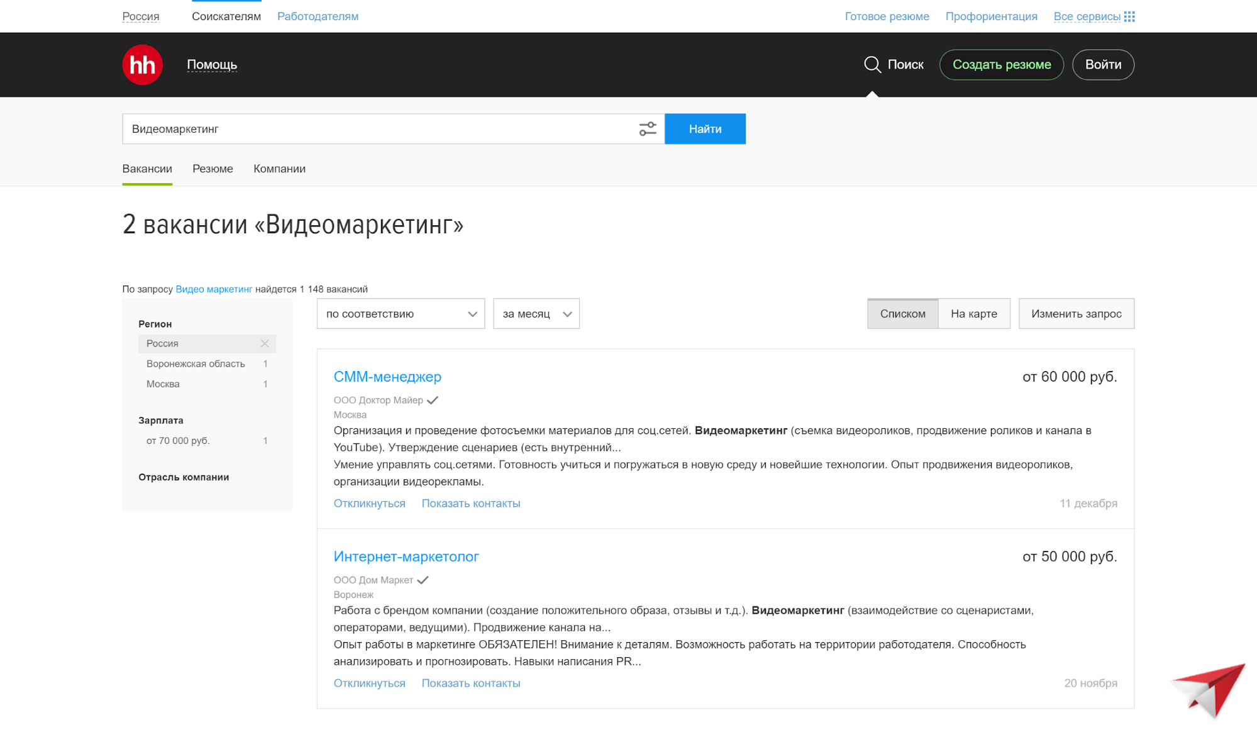The width and height of the screenshot is (1257, 732).
Task: Select the «Списком» view toggle
Action: pyautogui.click(x=902, y=313)
